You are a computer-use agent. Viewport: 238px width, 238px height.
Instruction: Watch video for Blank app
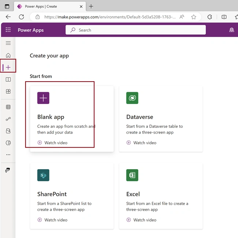(52, 143)
